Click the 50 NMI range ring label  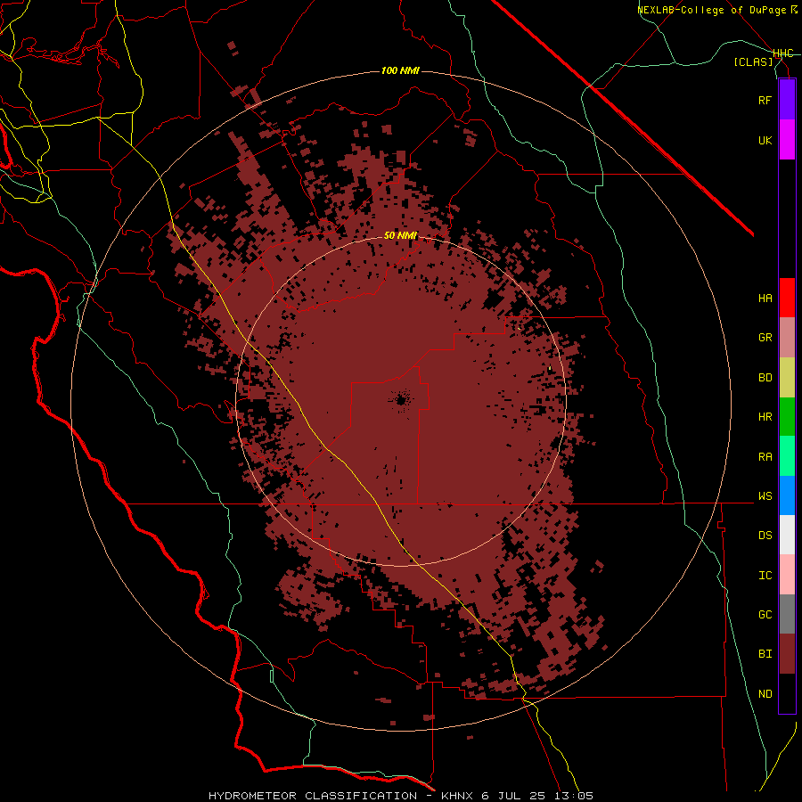point(400,236)
